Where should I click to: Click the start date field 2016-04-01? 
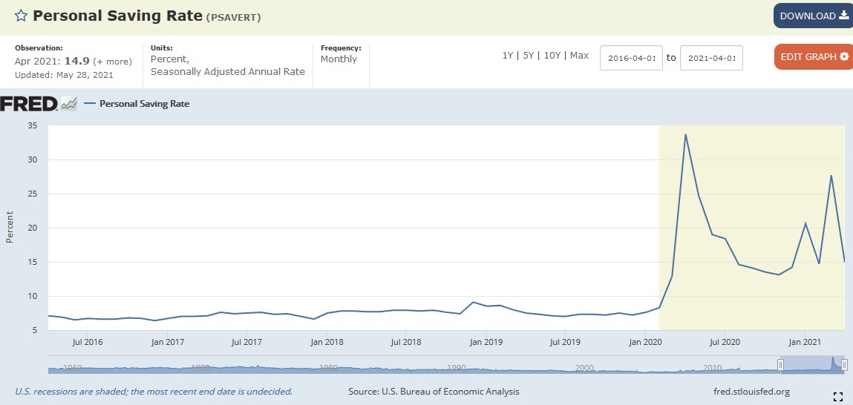[x=630, y=58]
